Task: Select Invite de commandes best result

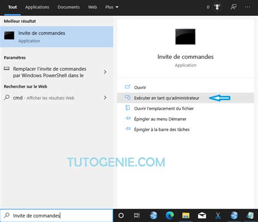Action: pos(57,37)
